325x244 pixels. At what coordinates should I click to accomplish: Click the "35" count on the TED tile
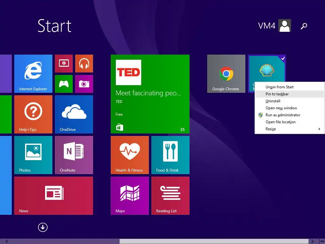click(182, 130)
